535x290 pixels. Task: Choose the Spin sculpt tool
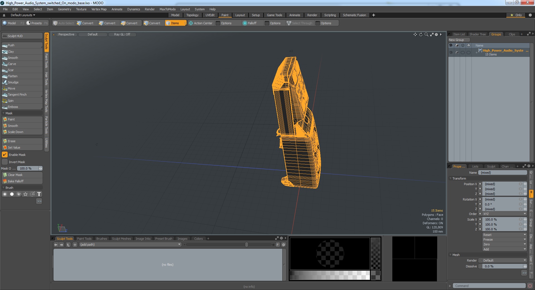[x=22, y=101]
